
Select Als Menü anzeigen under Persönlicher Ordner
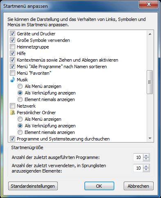coord(20,119)
